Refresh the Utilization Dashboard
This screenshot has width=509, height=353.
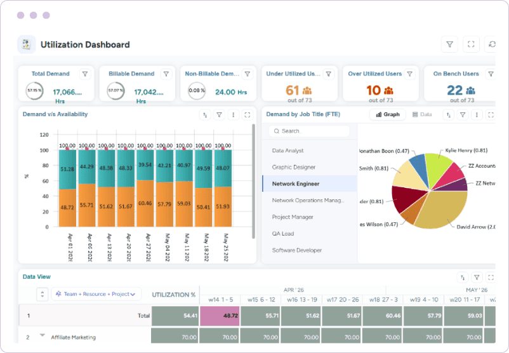pos(492,44)
